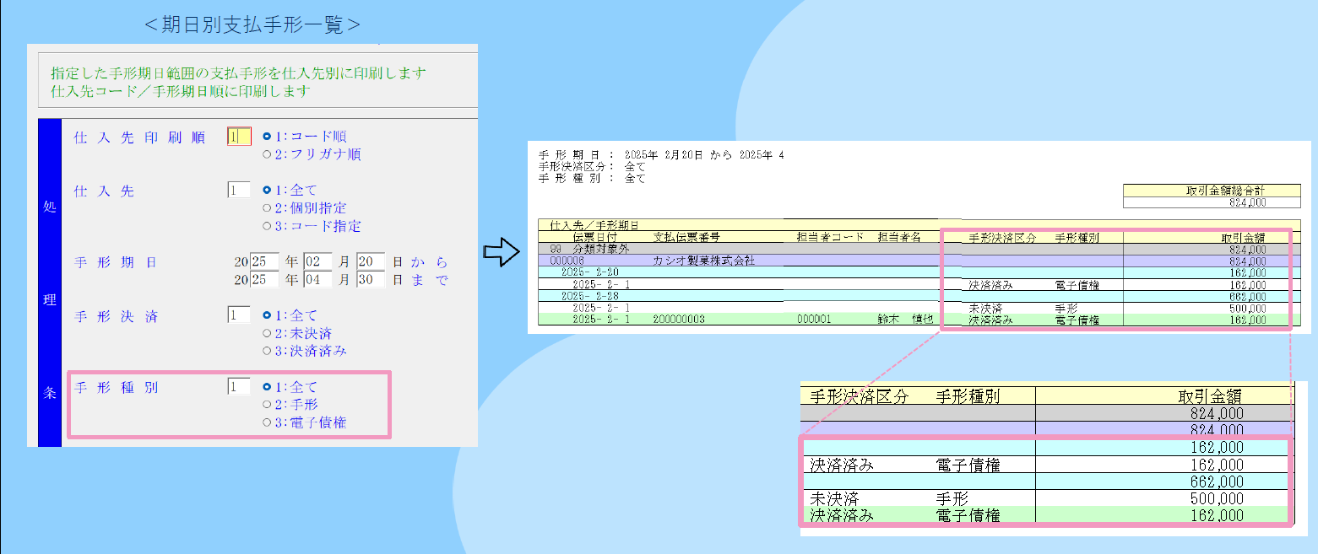This screenshot has height=554, width=1318.
Task: Click the 担当者コード column header
Action: point(830,238)
